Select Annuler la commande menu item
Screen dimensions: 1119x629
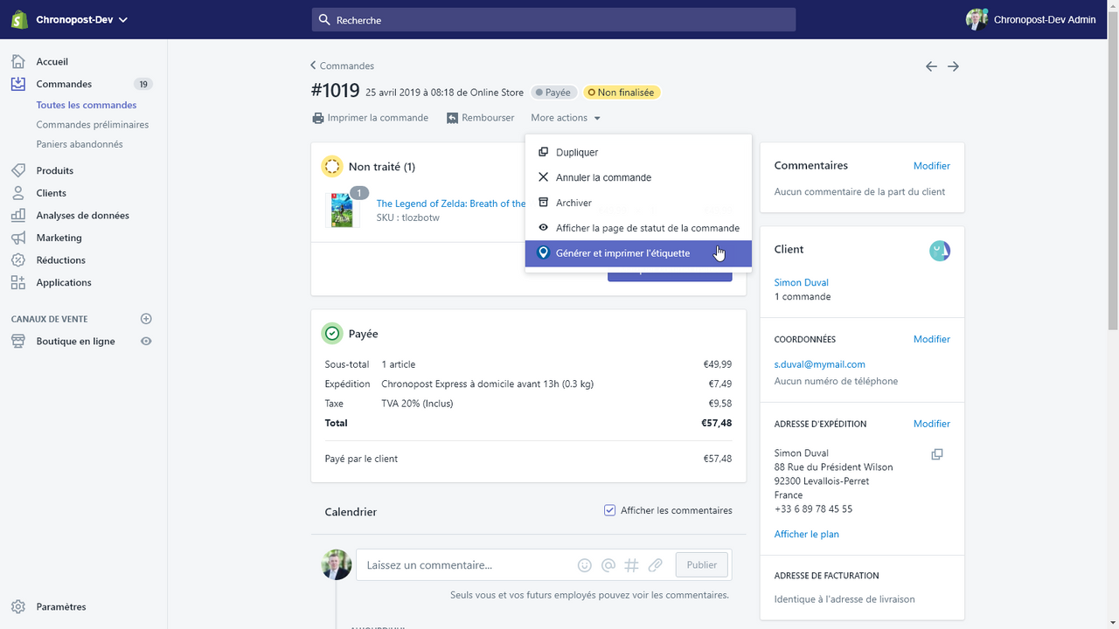[638, 177]
